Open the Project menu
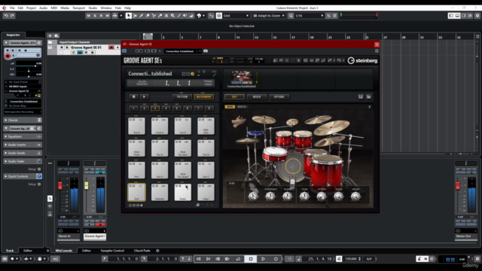Screen dimensions: 482x271 coord(31,8)
